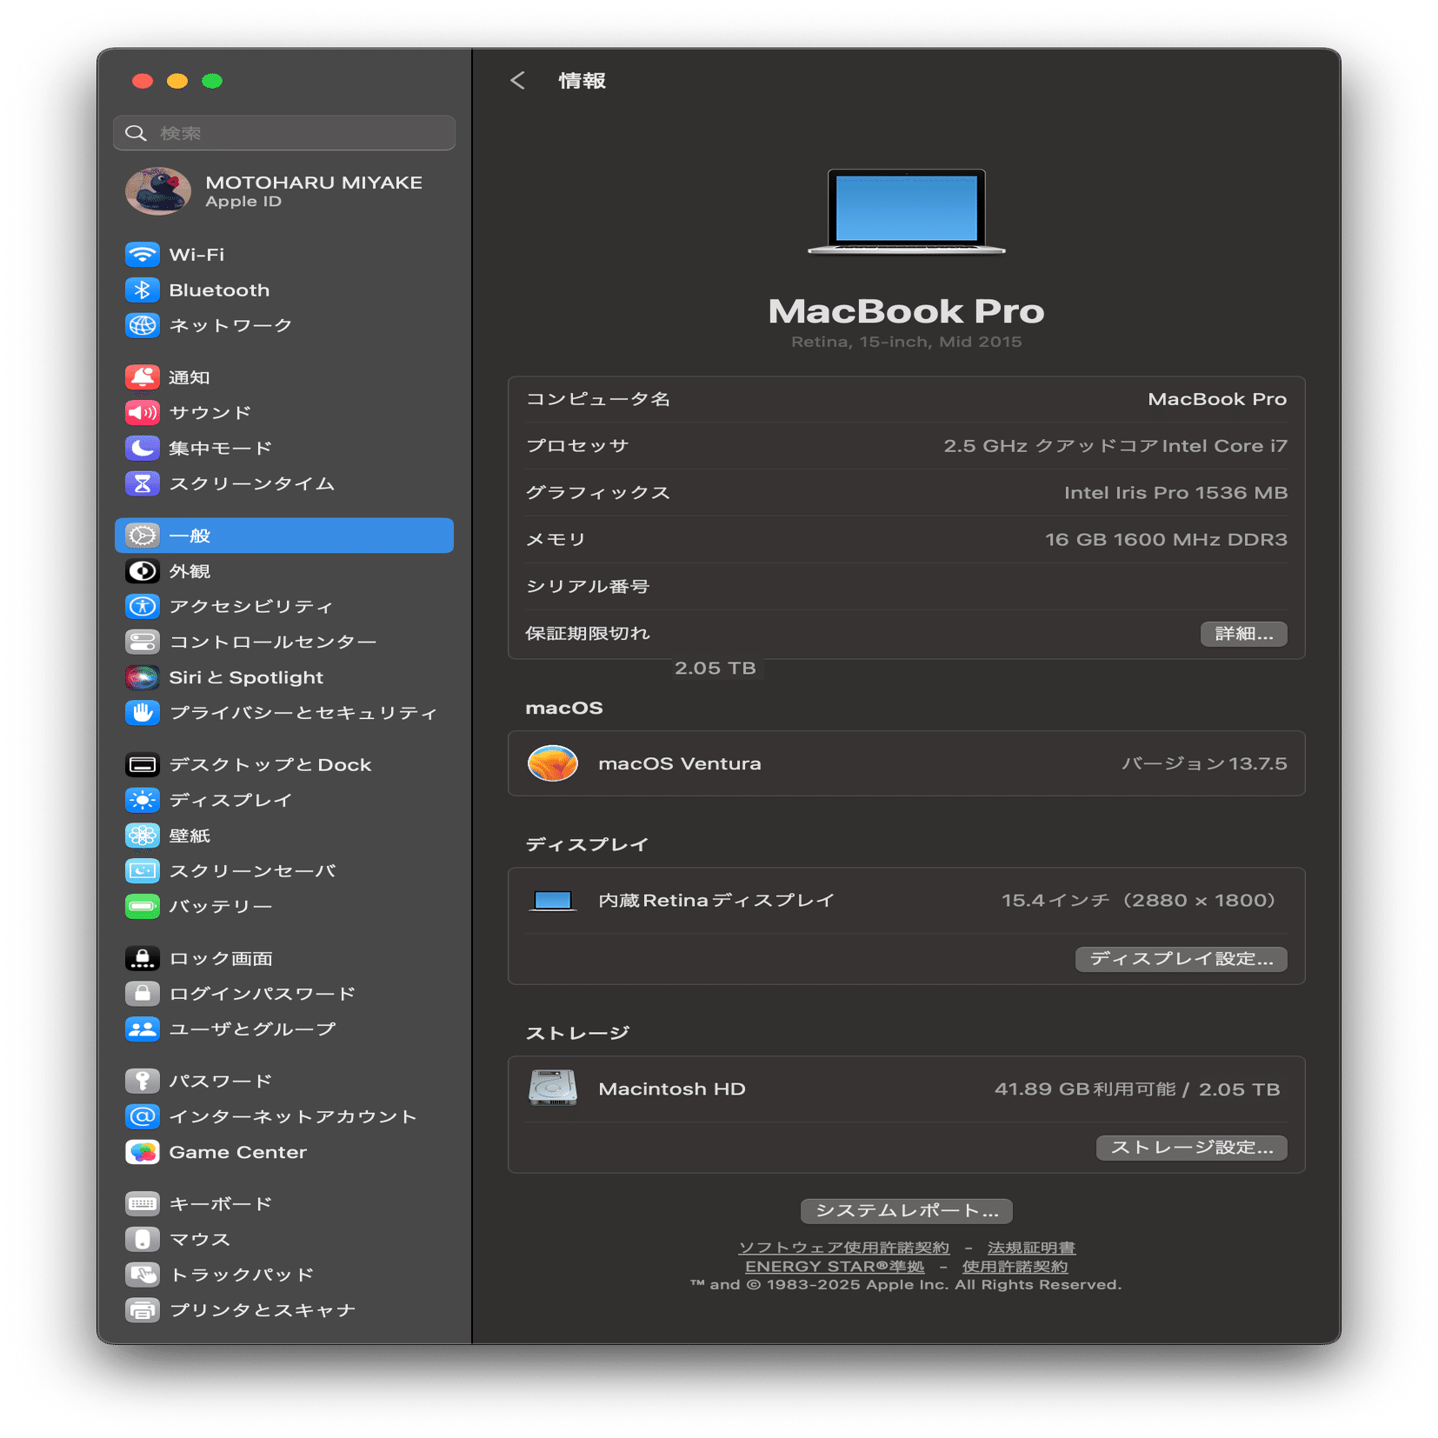The width and height of the screenshot is (1438, 1438).
Task: Click the Macintosh HD drive icon
Action: coord(553,1088)
